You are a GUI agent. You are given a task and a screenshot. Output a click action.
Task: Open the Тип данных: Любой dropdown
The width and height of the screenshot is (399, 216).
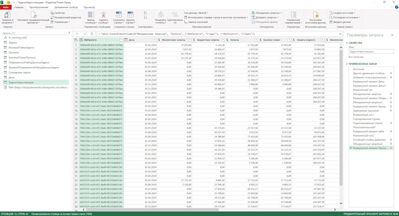tap(196, 13)
